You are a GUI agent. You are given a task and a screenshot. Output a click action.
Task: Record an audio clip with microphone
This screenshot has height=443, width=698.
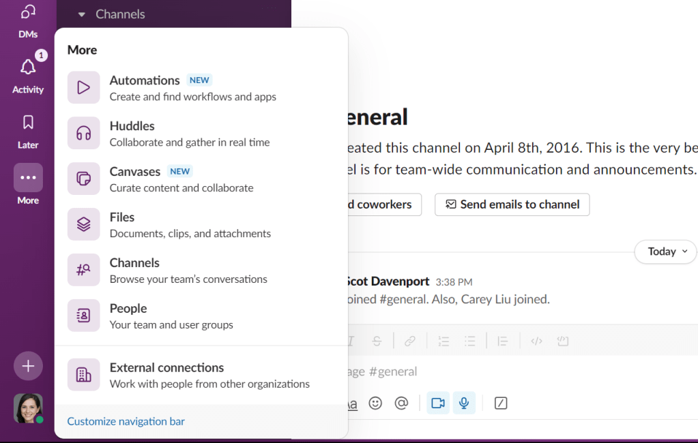coord(464,403)
